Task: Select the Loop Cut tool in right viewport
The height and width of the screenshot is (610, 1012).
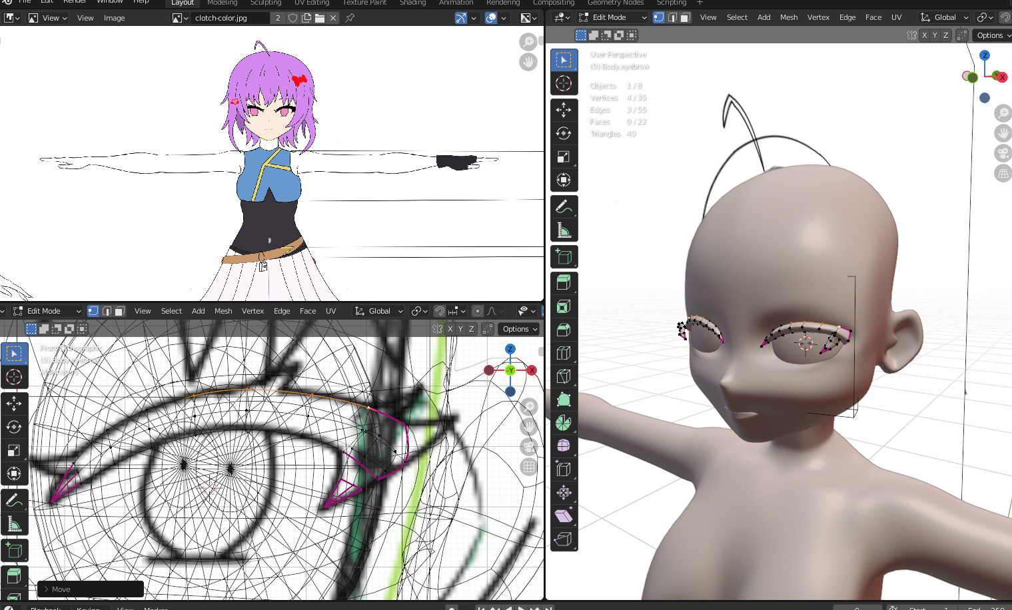Action: [x=564, y=353]
